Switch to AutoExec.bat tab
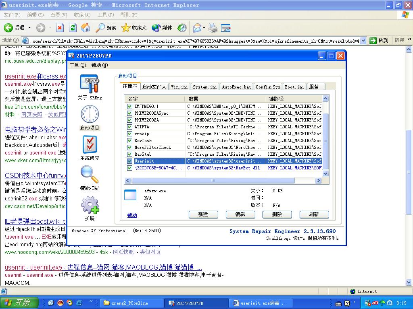Viewport: 413px width, 309px height. (x=236, y=87)
